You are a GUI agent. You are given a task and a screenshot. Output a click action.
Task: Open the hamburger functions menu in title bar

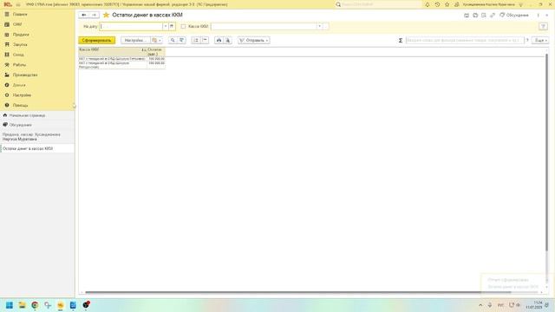tap(18, 4)
